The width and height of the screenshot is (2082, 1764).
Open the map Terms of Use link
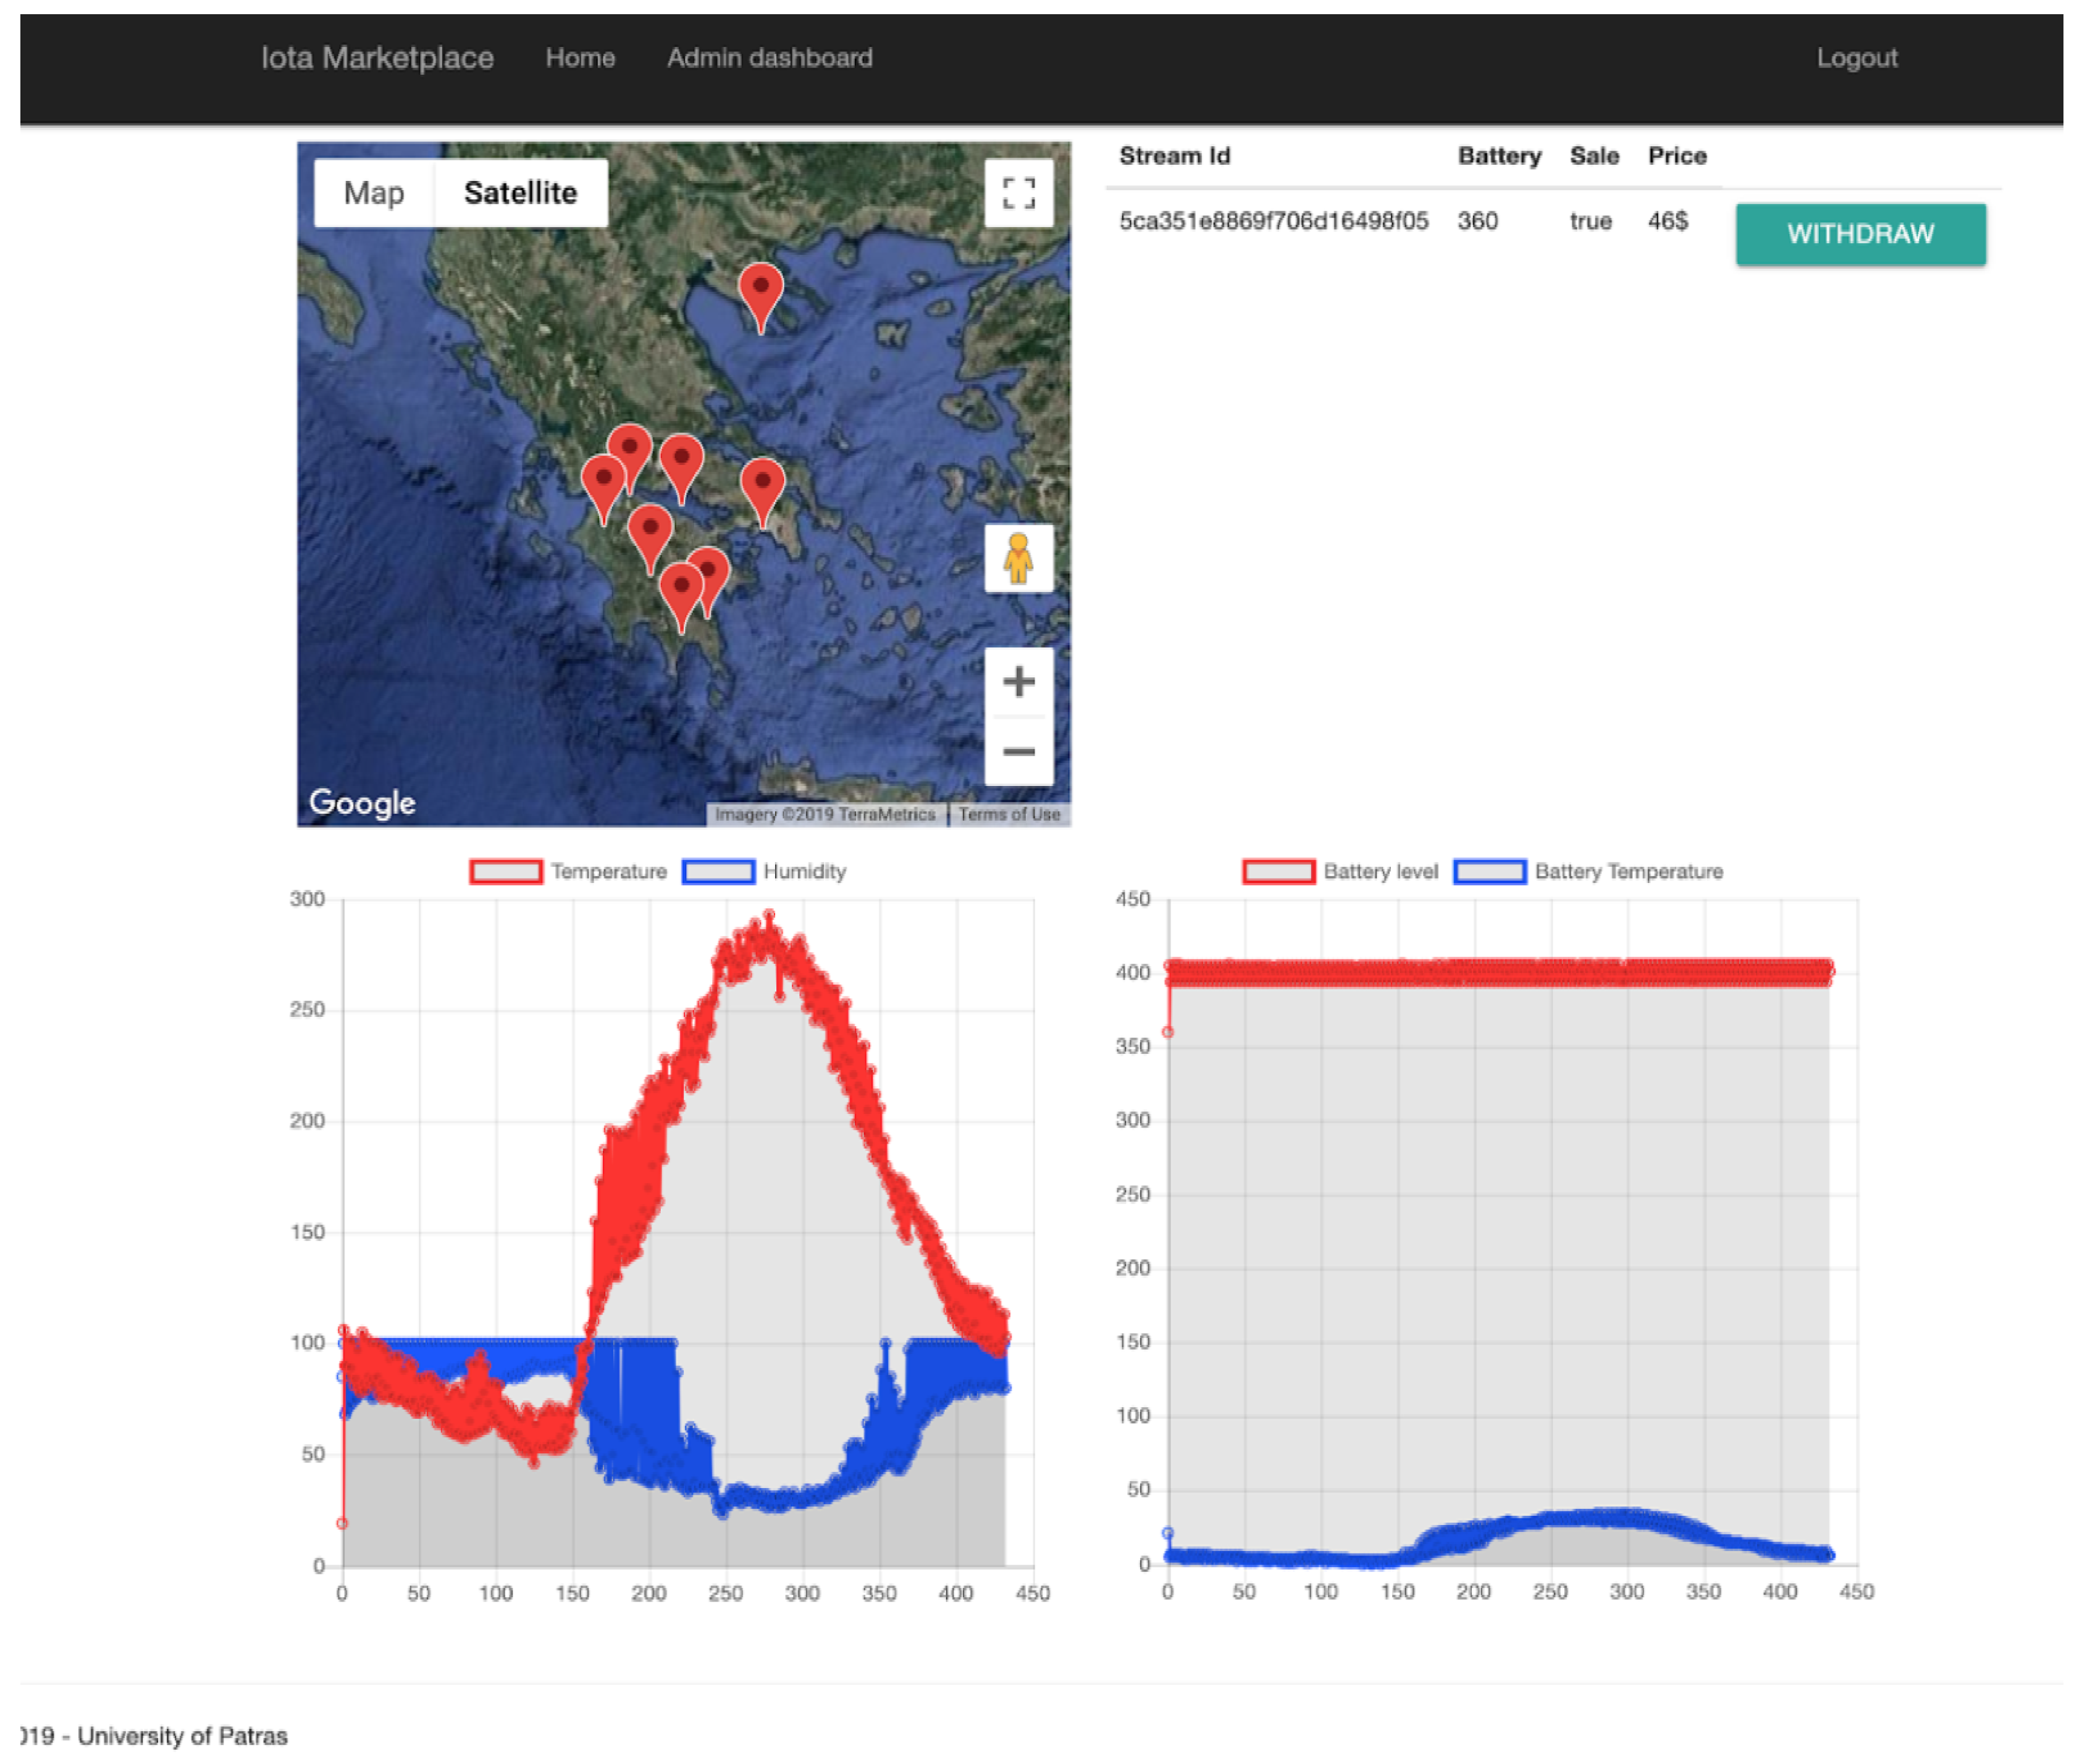(x=1009, y=814)
